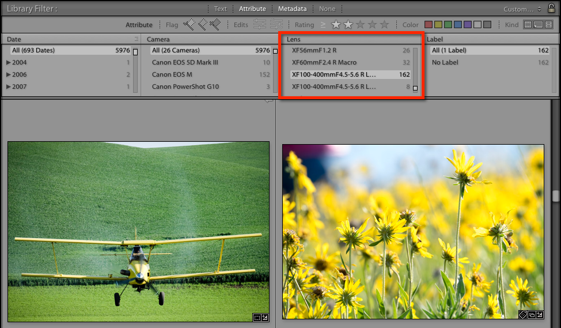Open the Custom filter preset dropdown

point(522,9)
